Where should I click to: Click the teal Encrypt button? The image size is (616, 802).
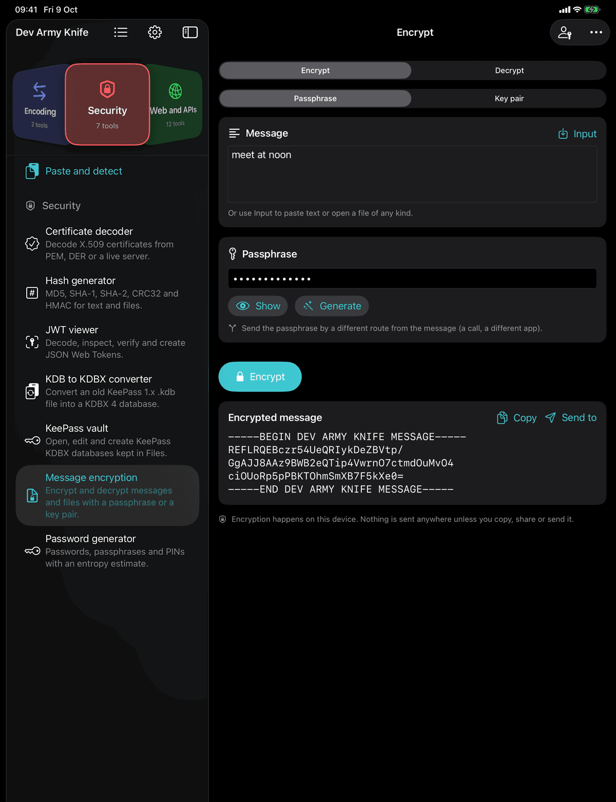click(260, 377)
